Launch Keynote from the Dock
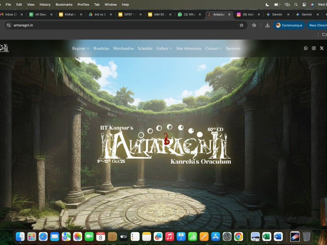The height and width of the screenshot is (245, 327). (181, 236)
